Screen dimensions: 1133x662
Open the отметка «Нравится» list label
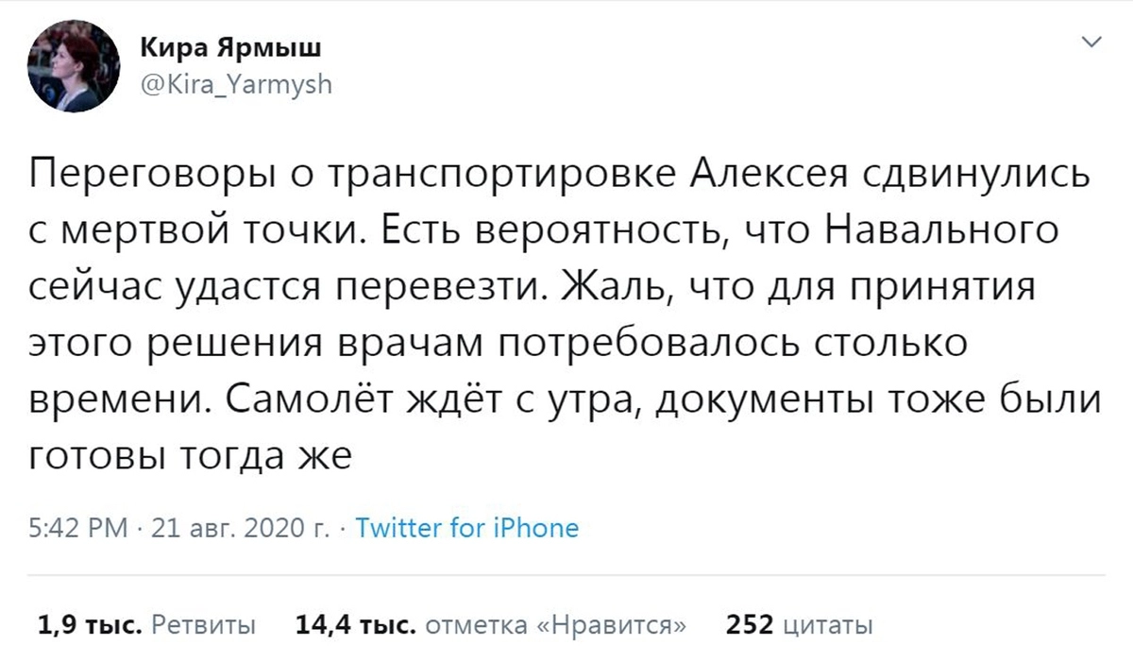555,624
